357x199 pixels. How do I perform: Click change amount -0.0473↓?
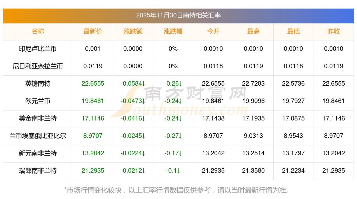[133, 101]
